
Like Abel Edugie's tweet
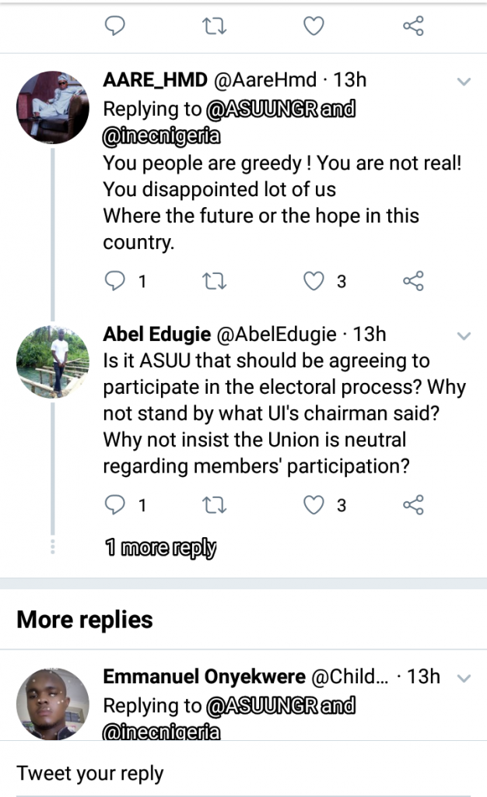click(314, 505)
